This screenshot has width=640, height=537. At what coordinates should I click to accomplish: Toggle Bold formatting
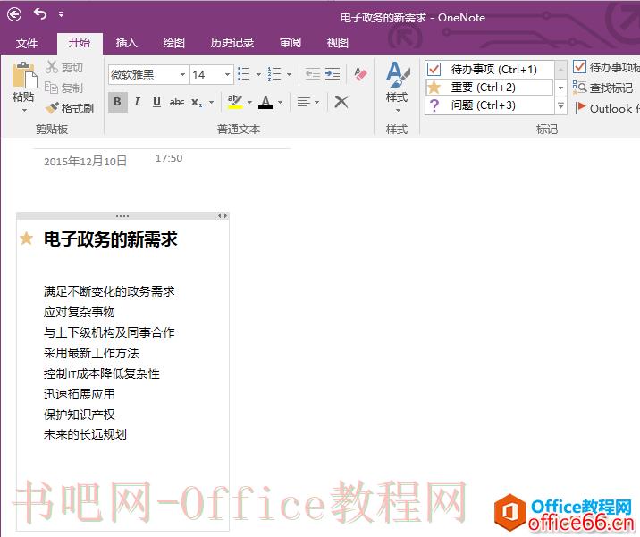click(118, 102)
